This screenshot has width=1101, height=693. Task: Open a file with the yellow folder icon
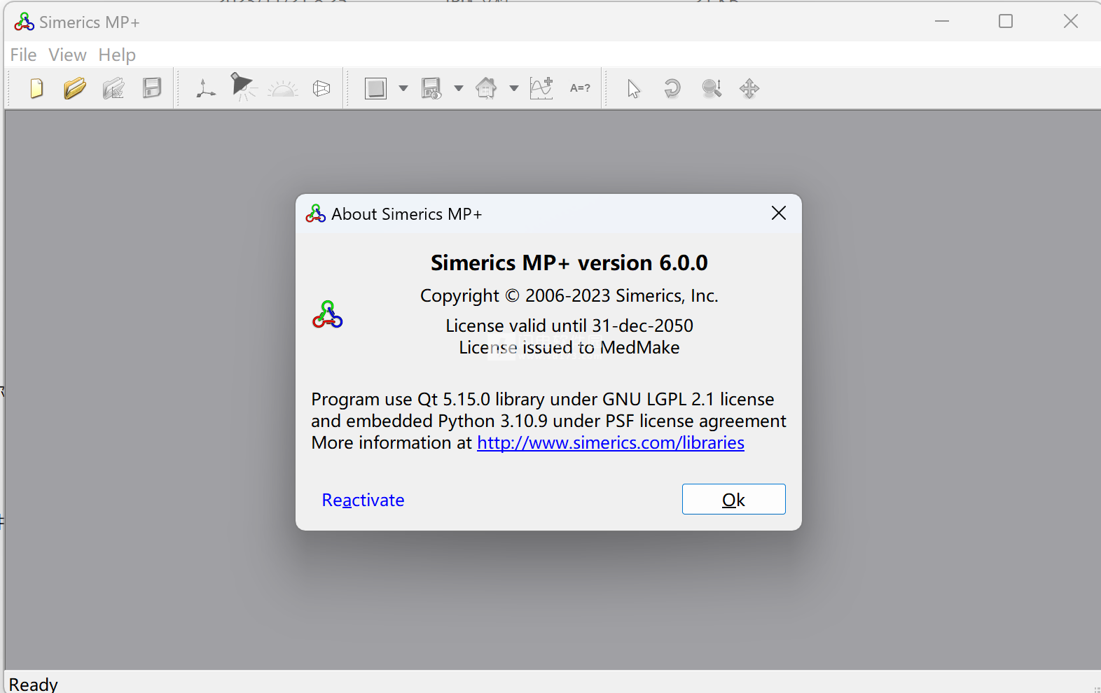coord(74,89)
